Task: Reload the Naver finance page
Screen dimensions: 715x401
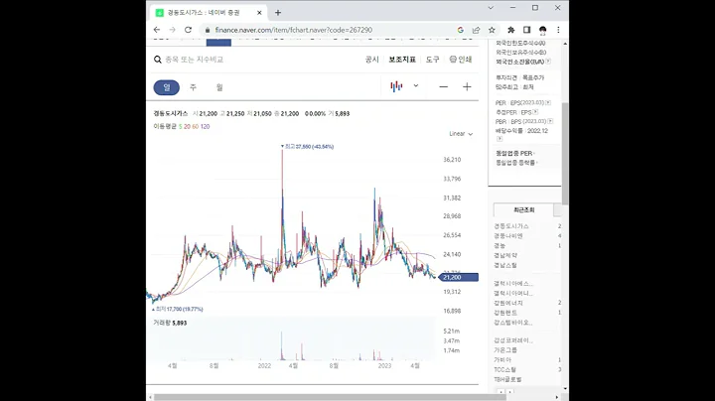Action: pos(188,30)
